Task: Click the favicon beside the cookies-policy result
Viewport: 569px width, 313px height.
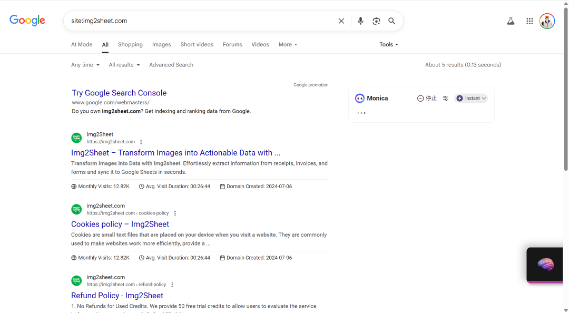Action: point(76,210)
